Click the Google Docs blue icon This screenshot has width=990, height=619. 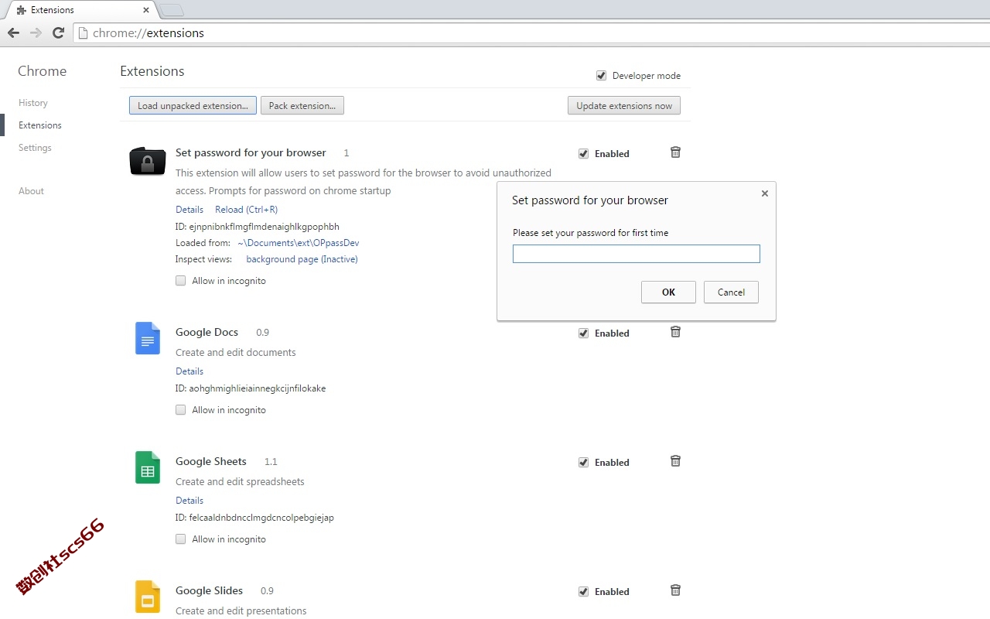(147, 338)
